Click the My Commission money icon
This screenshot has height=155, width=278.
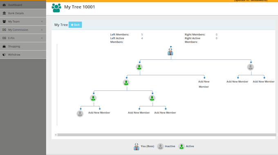point(4,30)
